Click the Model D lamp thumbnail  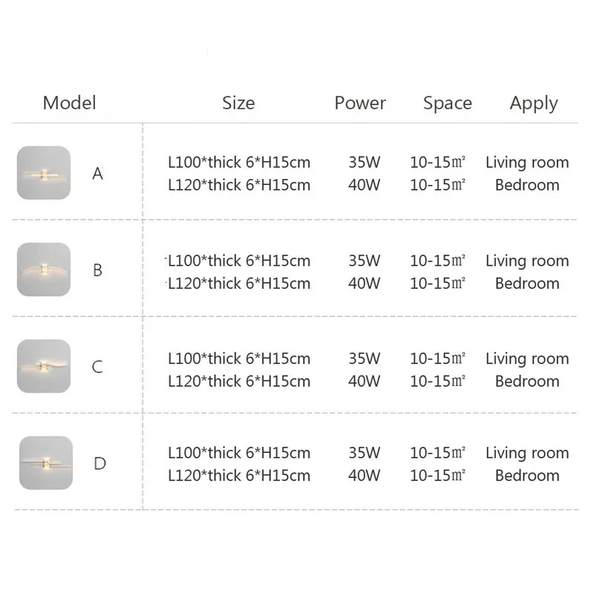tap(46, 463)
